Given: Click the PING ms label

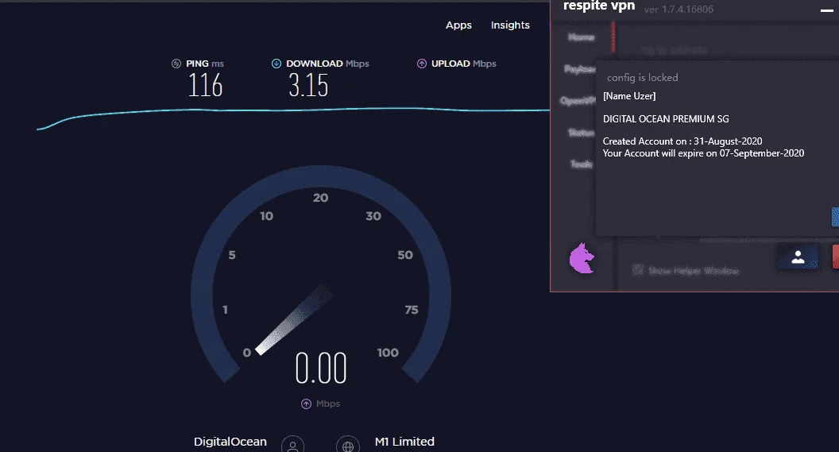Looking at the screenshot, I should pos(205,64).
